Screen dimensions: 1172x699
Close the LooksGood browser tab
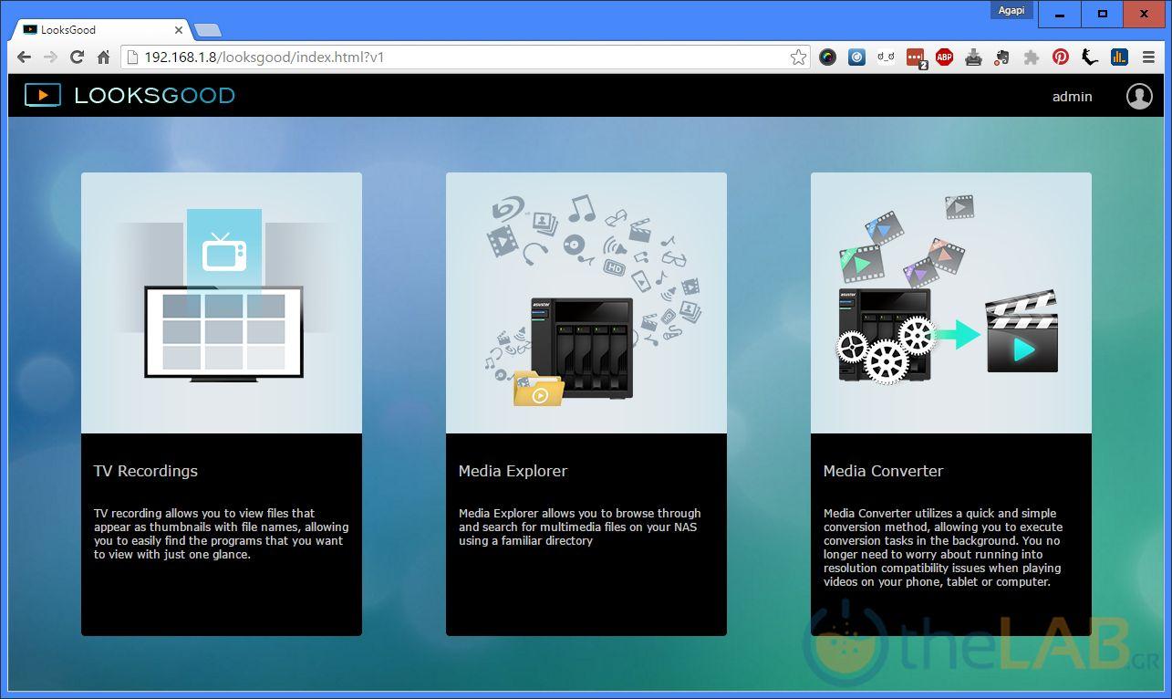(x=179, y=30)
